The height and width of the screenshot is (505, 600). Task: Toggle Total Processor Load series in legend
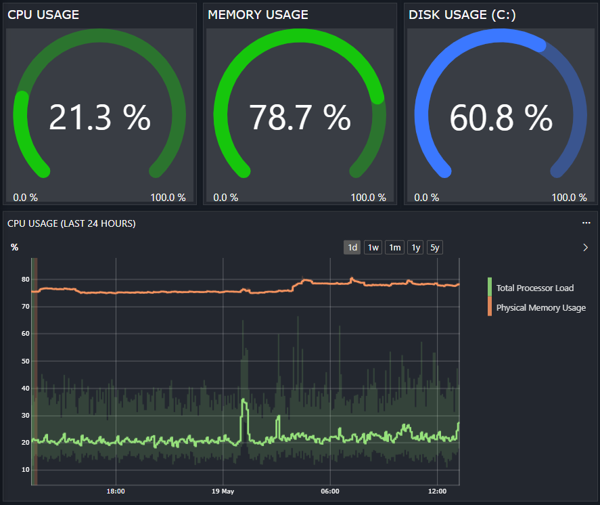(x=534, y=288)
